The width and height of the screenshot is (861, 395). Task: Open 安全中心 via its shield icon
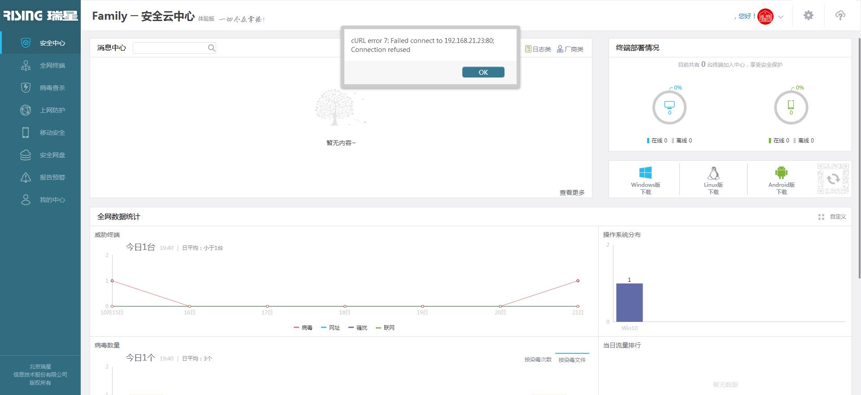pos(26,43)
